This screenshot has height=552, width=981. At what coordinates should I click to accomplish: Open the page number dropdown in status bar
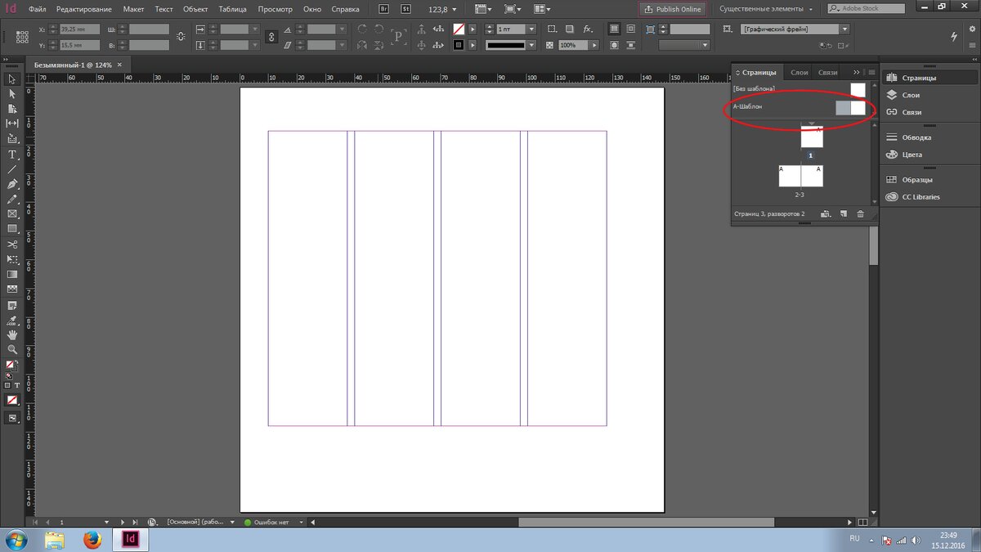point(106,521)
